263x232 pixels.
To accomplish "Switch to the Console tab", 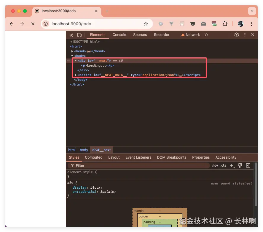I will (119, 35).
